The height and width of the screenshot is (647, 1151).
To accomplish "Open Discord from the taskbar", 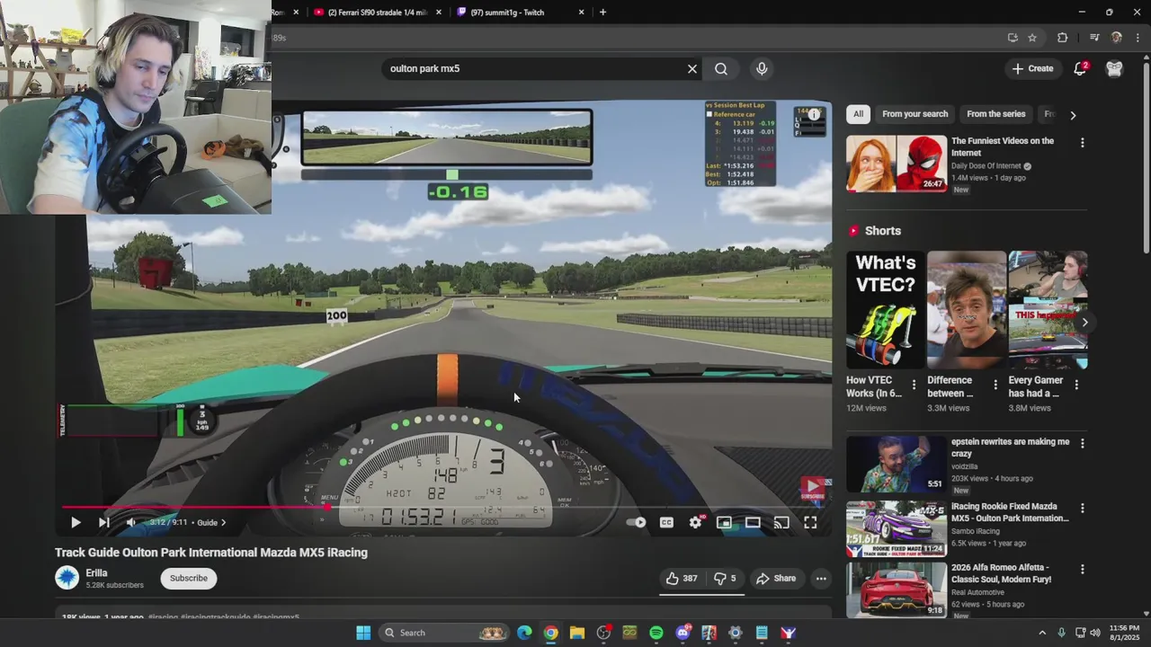I will (683, 633).
